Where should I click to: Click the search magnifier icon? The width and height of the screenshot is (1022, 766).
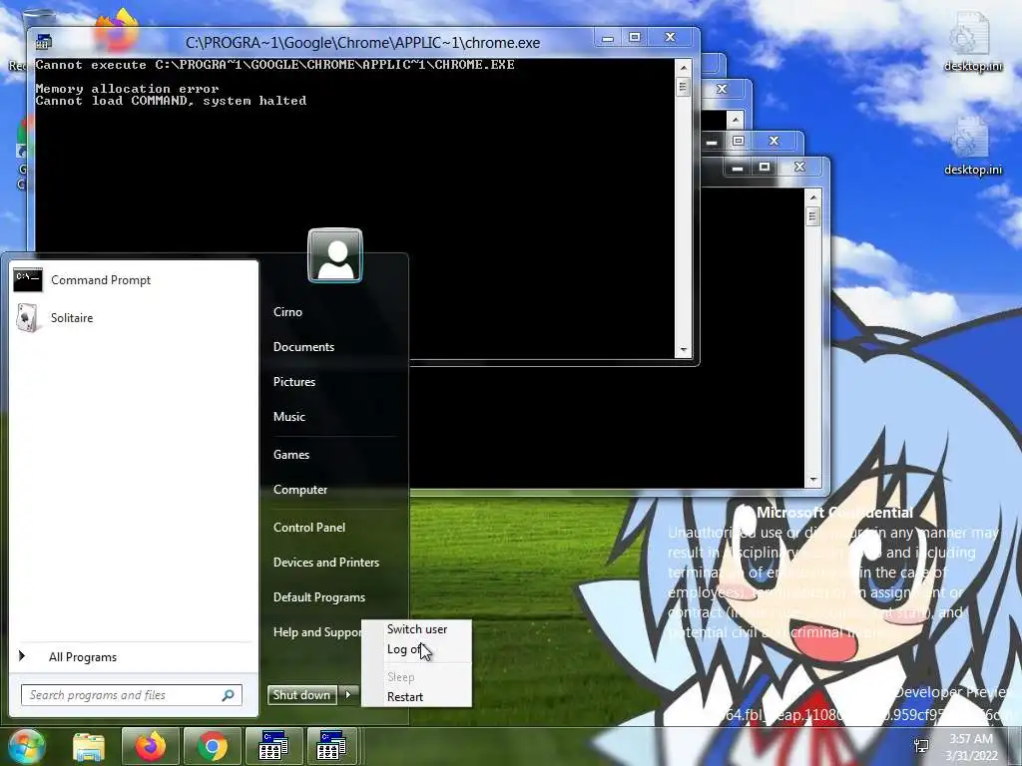click(x=229, y=695)
